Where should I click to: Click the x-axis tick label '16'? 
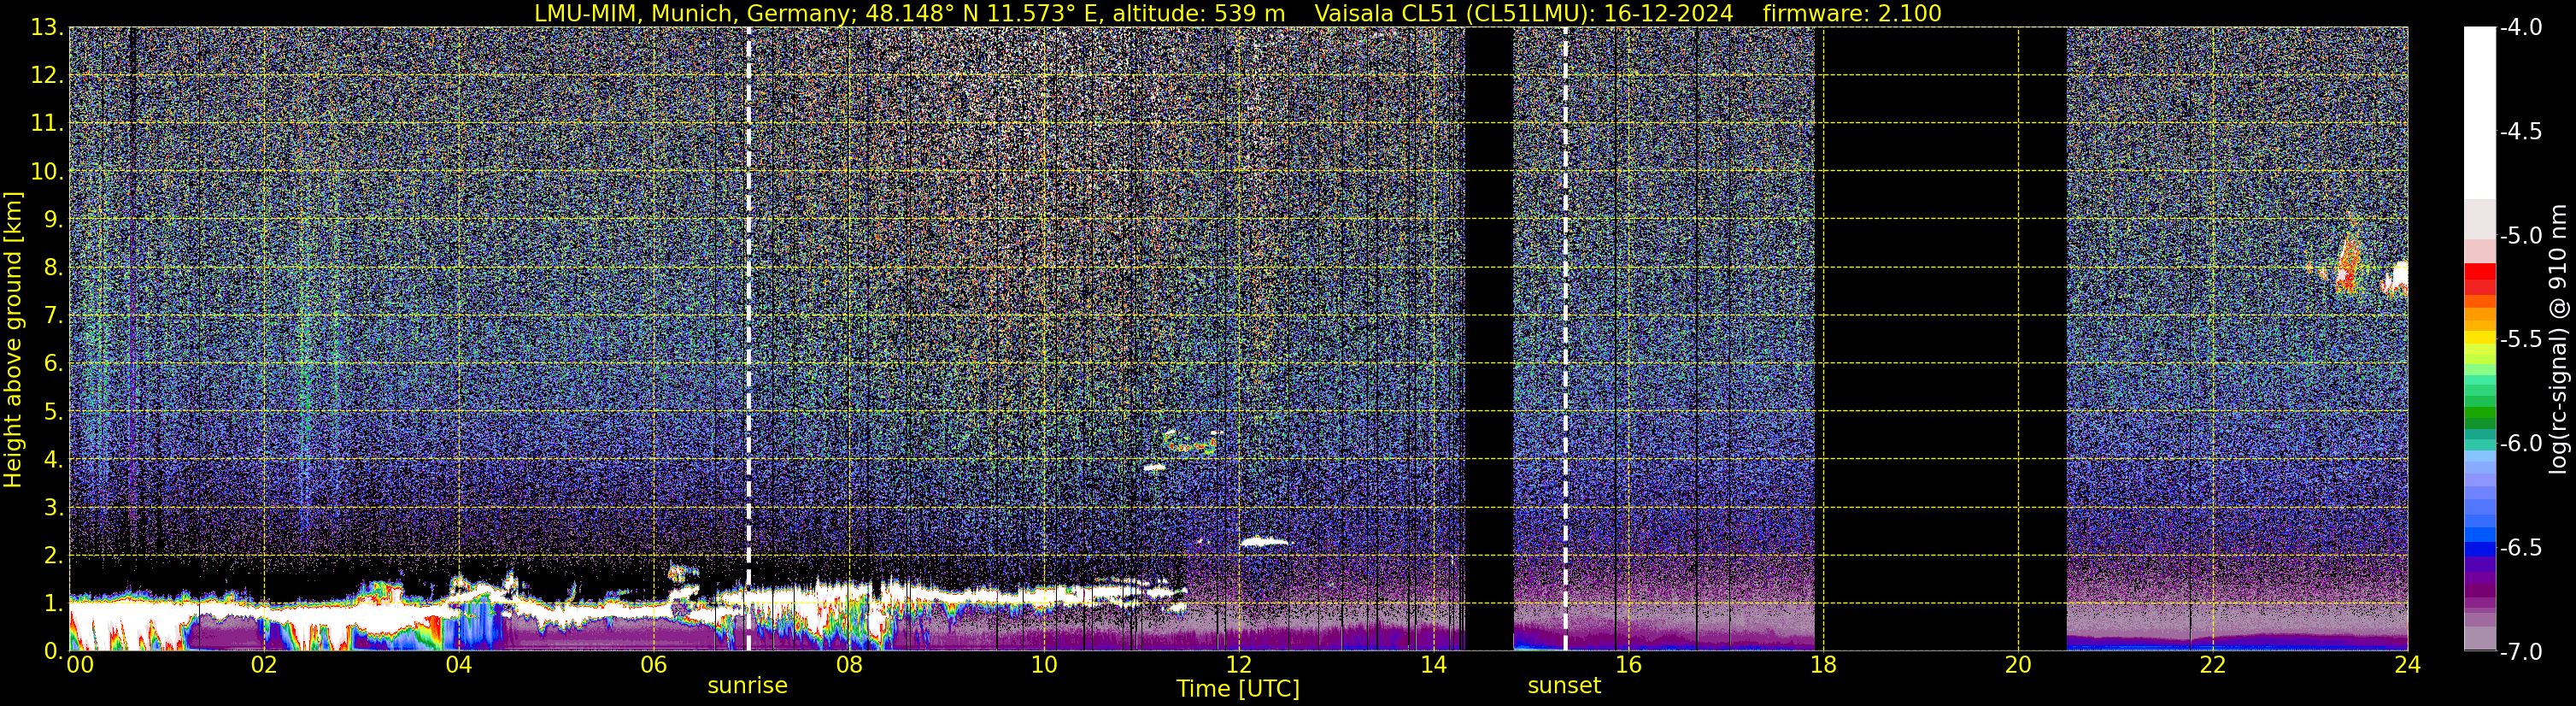(x=1628, y=665)
